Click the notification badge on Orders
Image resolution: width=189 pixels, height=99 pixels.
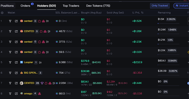click(32, 4)
